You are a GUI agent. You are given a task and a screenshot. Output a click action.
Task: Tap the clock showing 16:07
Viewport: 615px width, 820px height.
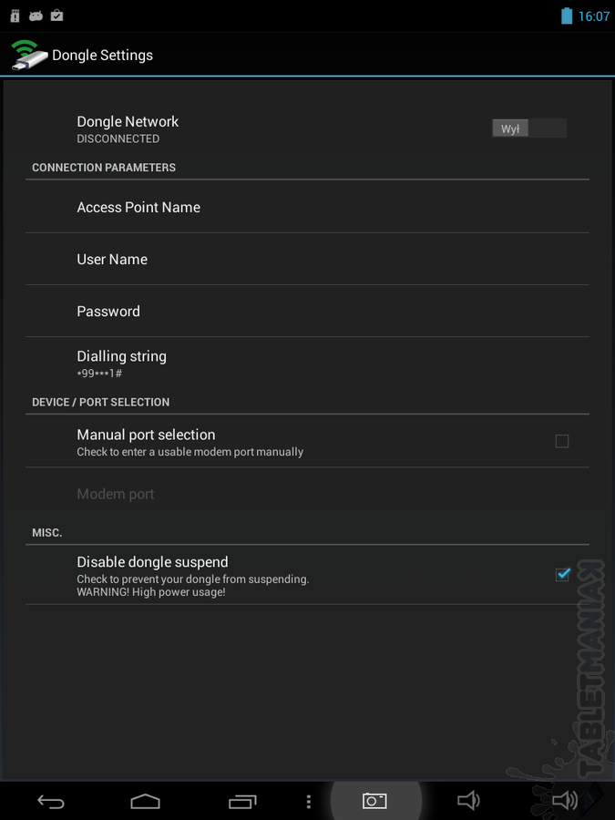pos(593,16)
